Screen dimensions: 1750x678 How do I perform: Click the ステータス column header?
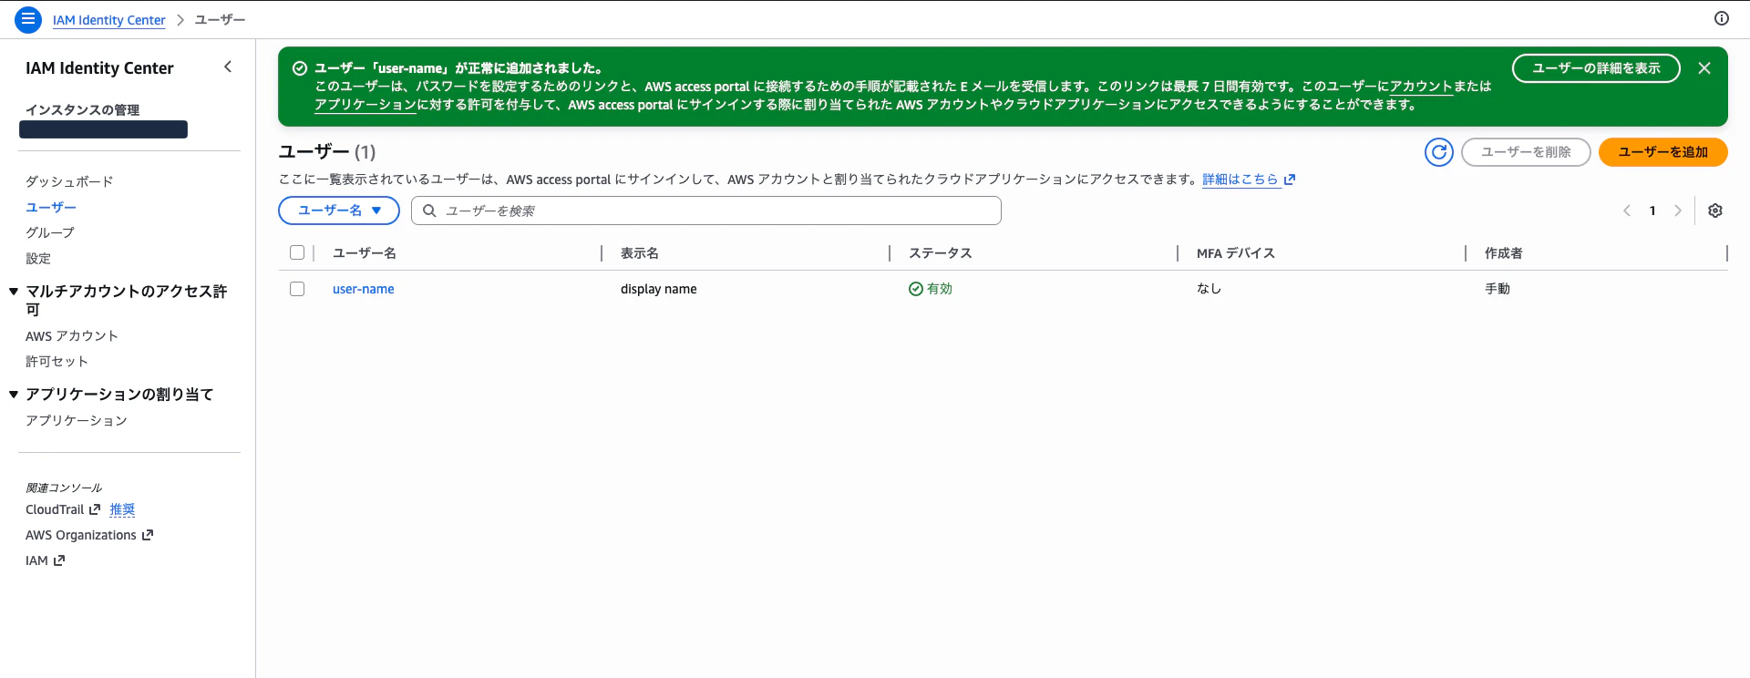pyautogui.click(x=941, y=252)
